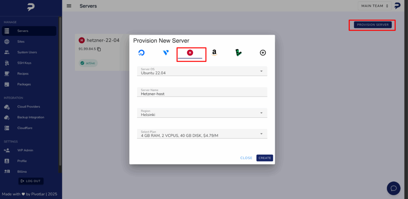The image size is (408, 199).
Task: Click the 91.99.84.5 IP address text
Action: coord(87,49)
